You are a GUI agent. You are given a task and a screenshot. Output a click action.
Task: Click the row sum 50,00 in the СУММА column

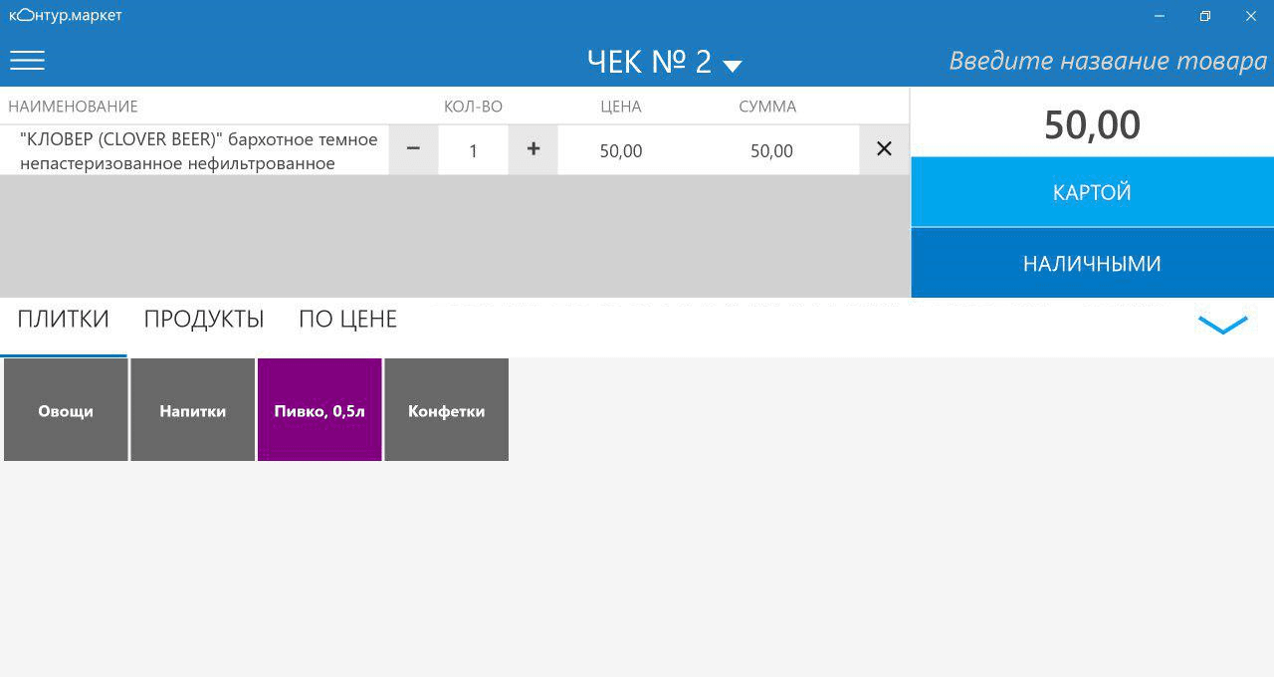(771, 151)
